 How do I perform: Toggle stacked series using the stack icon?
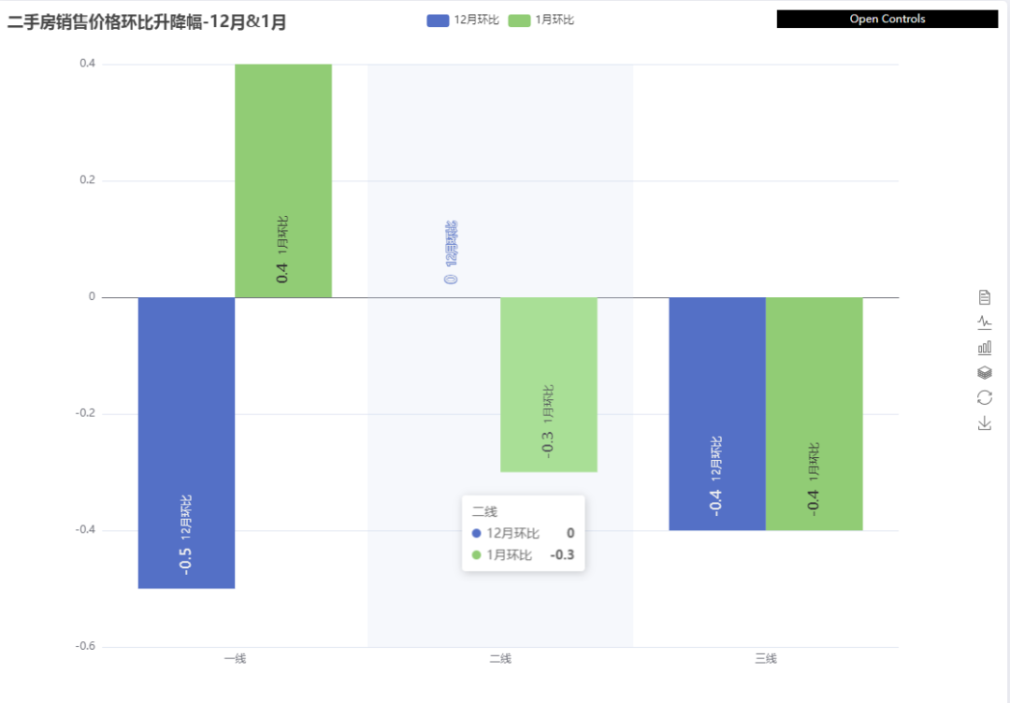[x=984, y=373]
